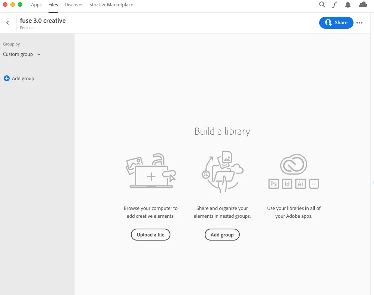Maximize window with the green button
Viewport: 374px width, 295px height.
(x=20, y=4)
